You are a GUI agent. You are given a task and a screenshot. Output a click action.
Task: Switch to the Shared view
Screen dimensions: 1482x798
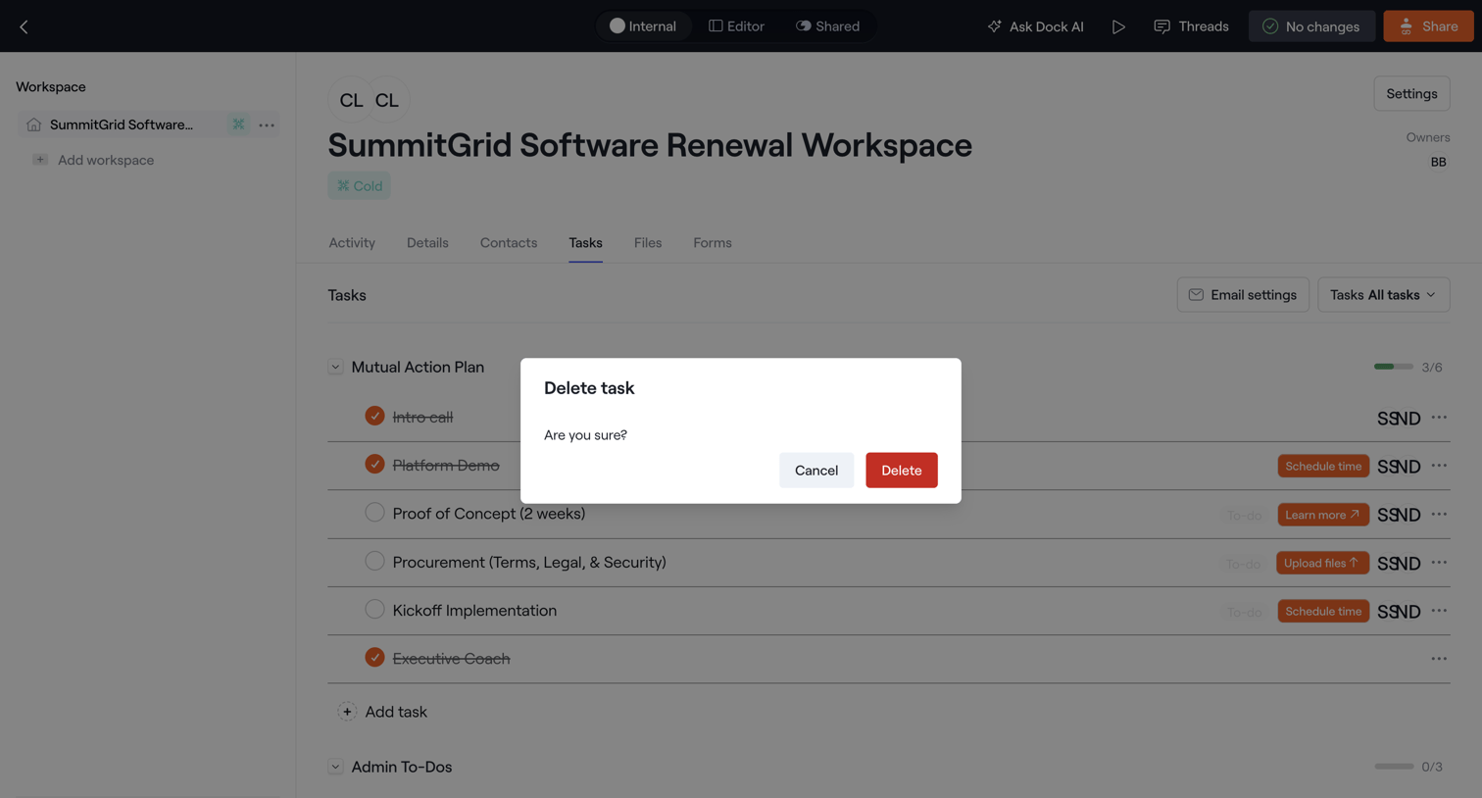(x=828, y=26)
